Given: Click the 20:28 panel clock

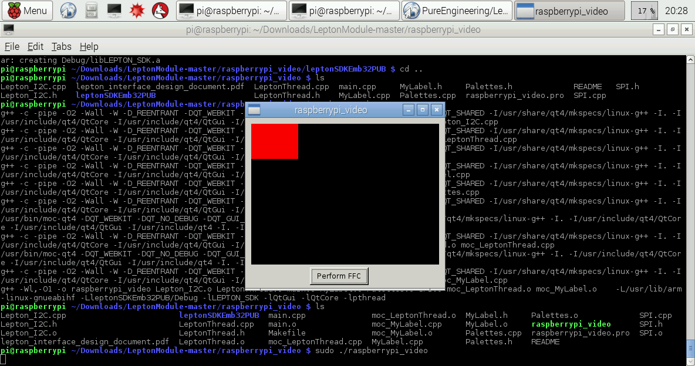Looking at the screenshot, I should (676, 11).
